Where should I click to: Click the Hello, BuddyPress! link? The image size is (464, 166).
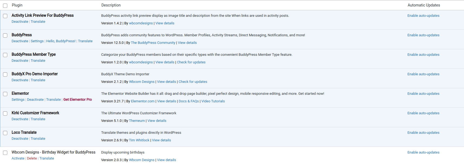pyautogui.click(x=61, y=41)
